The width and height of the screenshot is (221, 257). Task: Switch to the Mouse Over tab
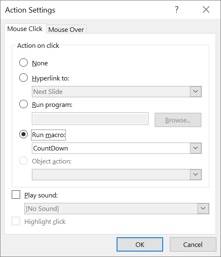pyautogui.click(x=66, y=29)
